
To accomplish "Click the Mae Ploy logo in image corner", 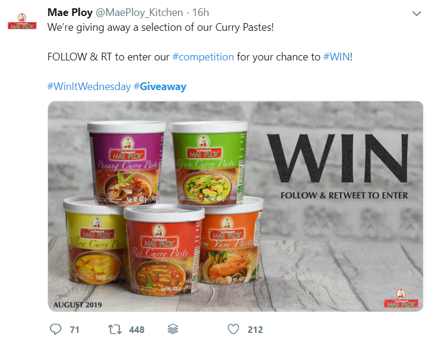I will tap(401, 298).
